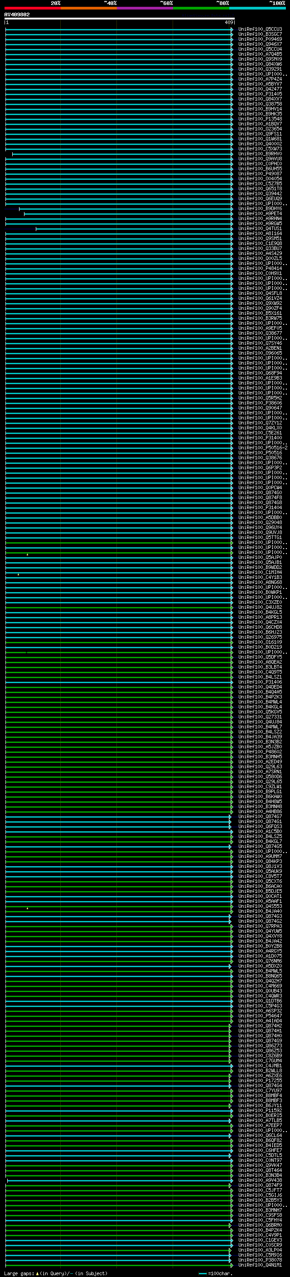Click the Large gaps legend text
The width and height of the screenshot is (290, 1277).
click(x=19, y=1273)
